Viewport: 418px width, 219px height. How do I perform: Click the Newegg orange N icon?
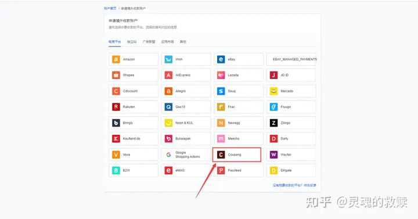(x=221, y=123)
